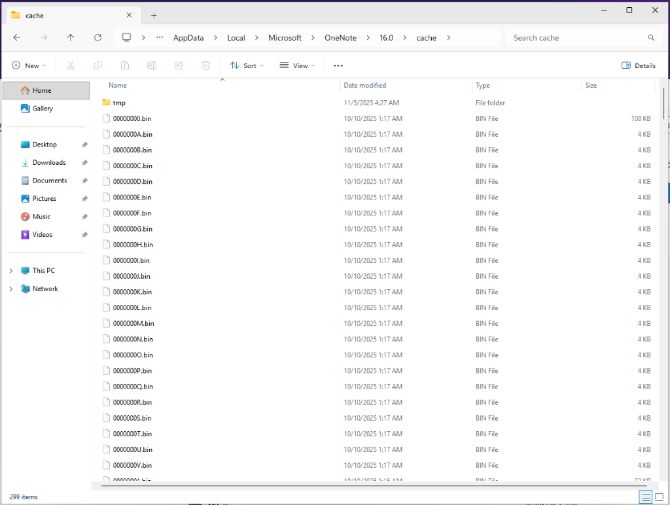Expand the This PC tree node
The height and width of the screenshot is (505, 670).
[x=11, y=271]
